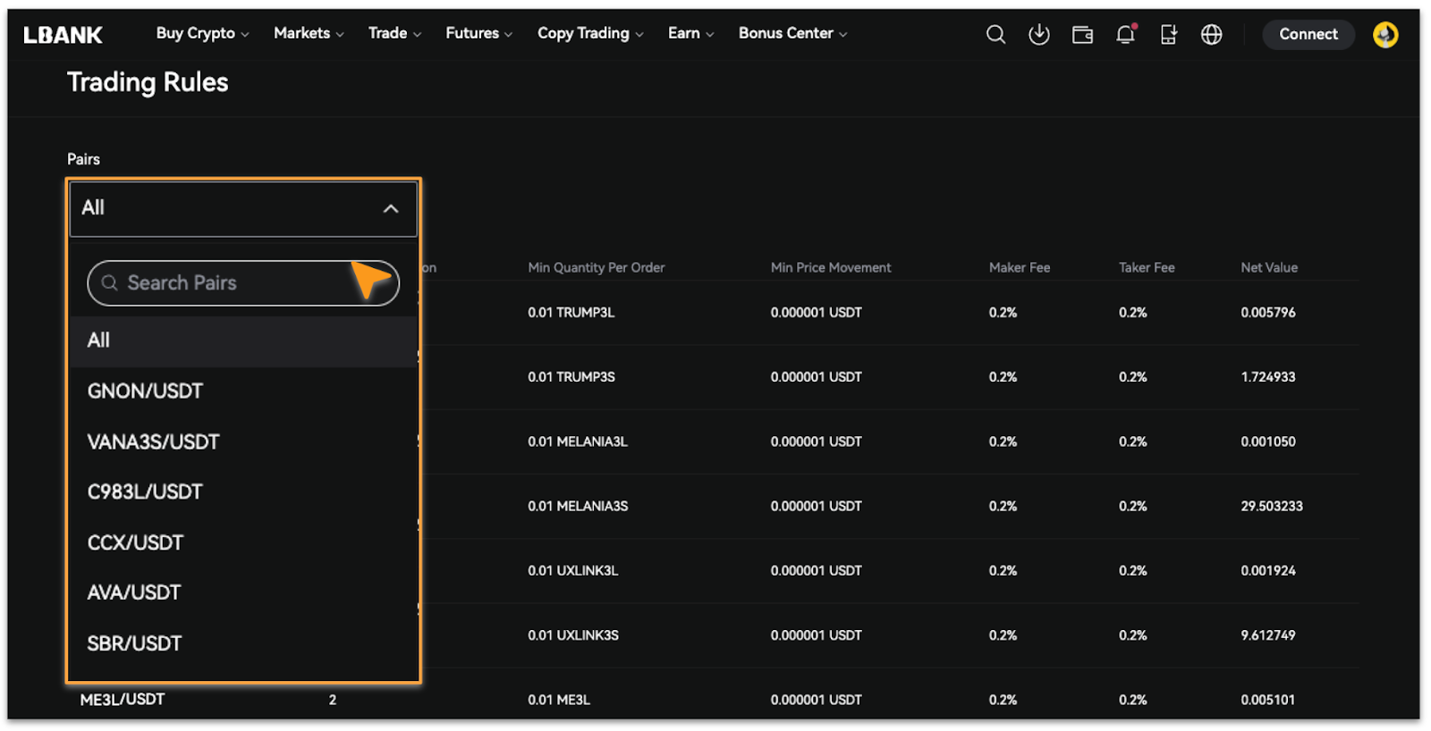Open the notifications bell icon
The width and height of the screenshot is (1431, 731).
[1125, 35]
